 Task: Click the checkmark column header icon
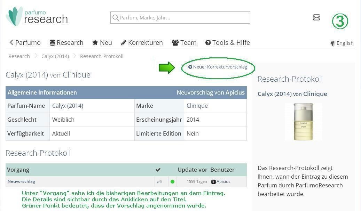158,170
